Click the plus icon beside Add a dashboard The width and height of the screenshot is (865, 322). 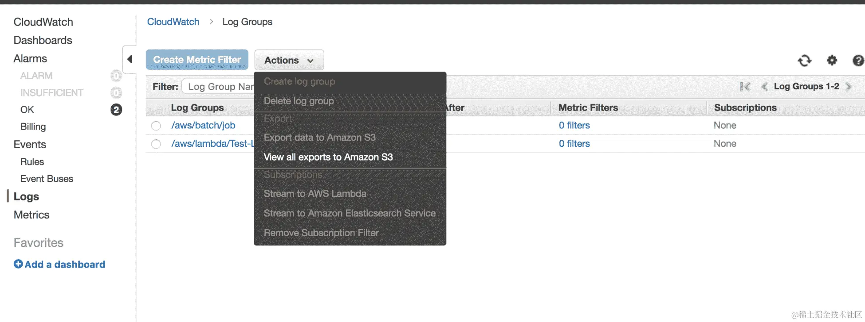(x=18, y=264)
